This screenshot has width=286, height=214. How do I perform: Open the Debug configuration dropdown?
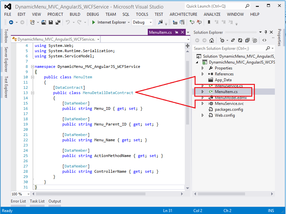[x=151, y=22]
